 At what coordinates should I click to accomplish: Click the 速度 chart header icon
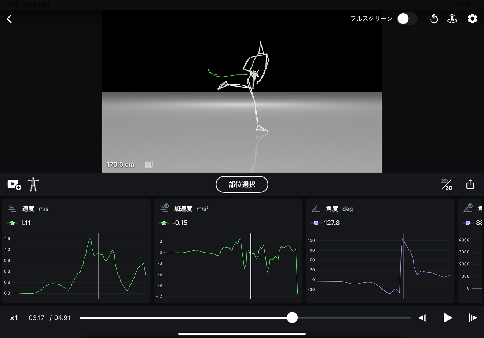12,209
